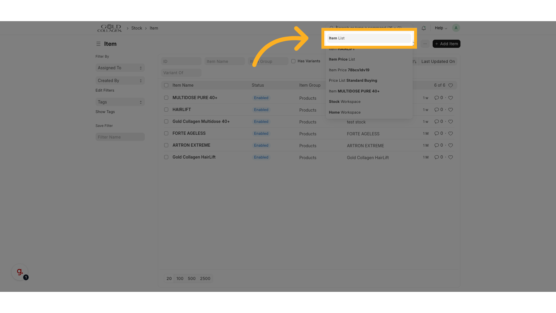Set page size to 20
This screenshot has width=556, height=313.
[169, 279]
